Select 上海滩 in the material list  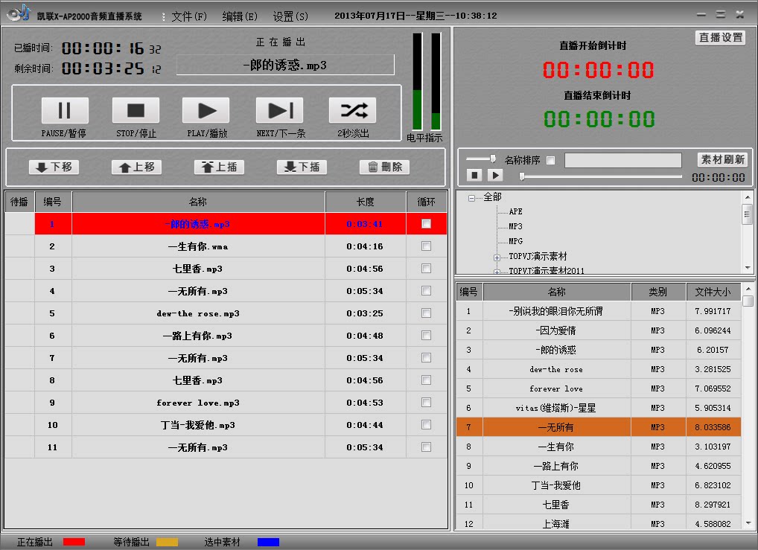click(x=599, y=523)
